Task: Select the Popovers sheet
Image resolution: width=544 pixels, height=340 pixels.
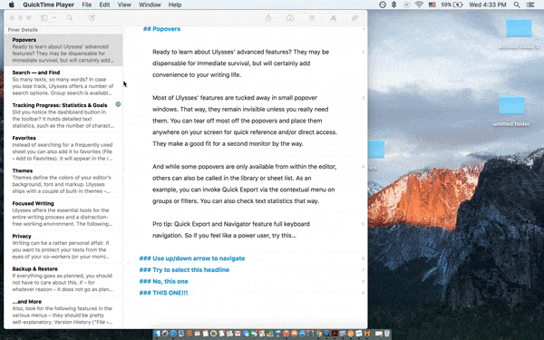Action: (63, 50)
